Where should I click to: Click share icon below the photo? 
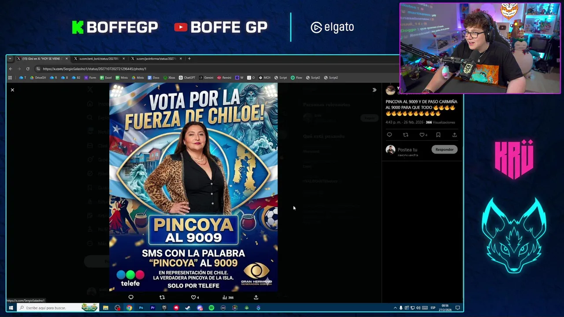256,297
